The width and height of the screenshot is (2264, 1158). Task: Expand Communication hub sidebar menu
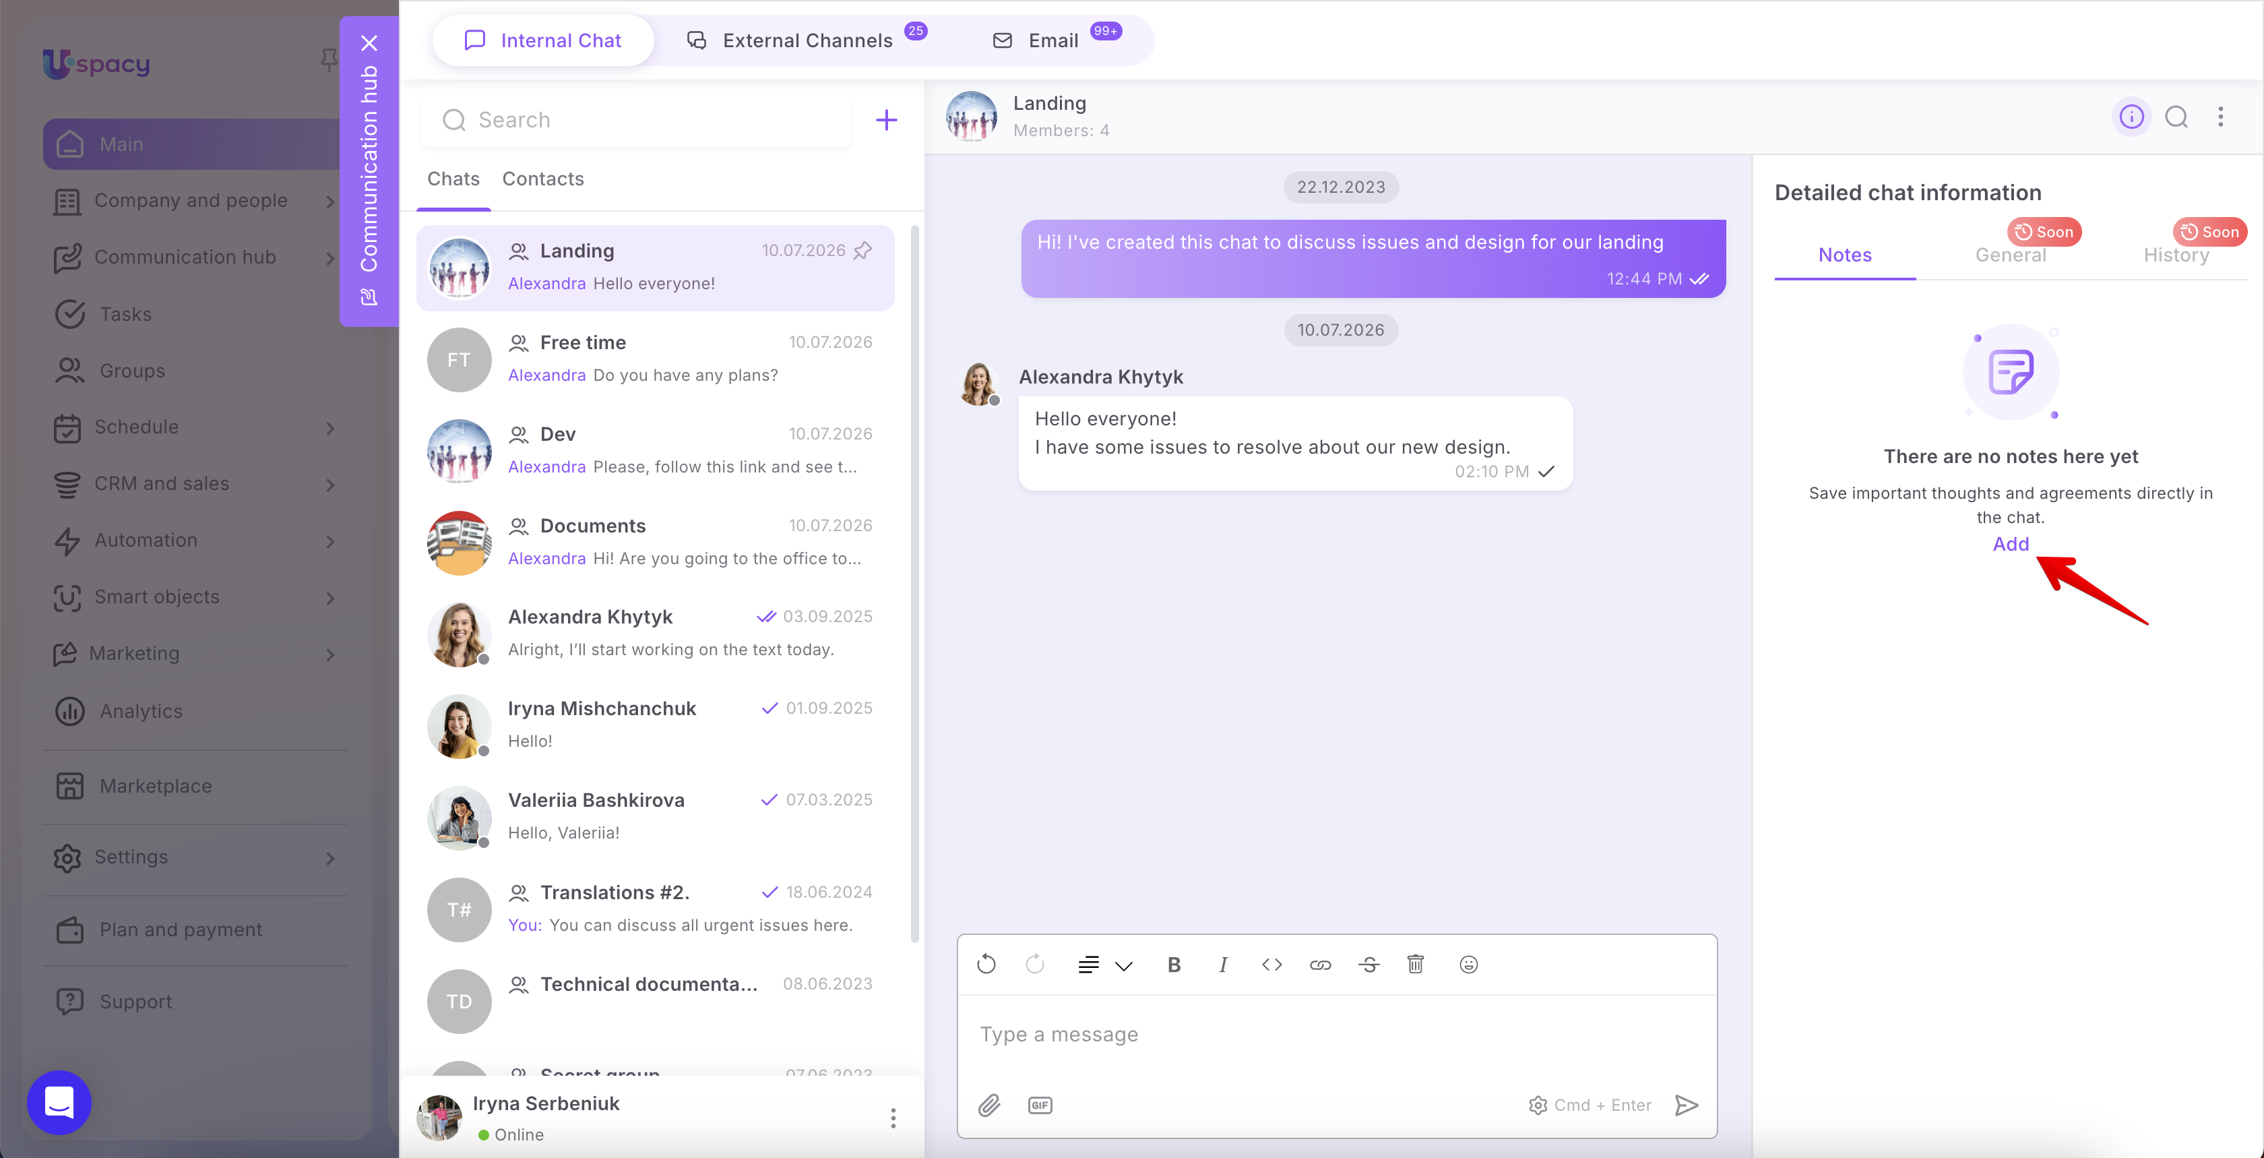pyautogui.click(x=330, y=257)
